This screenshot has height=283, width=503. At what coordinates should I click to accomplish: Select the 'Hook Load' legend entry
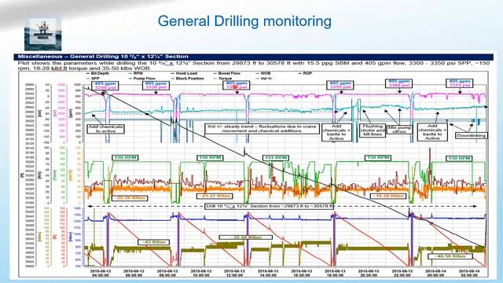(184, 73)
